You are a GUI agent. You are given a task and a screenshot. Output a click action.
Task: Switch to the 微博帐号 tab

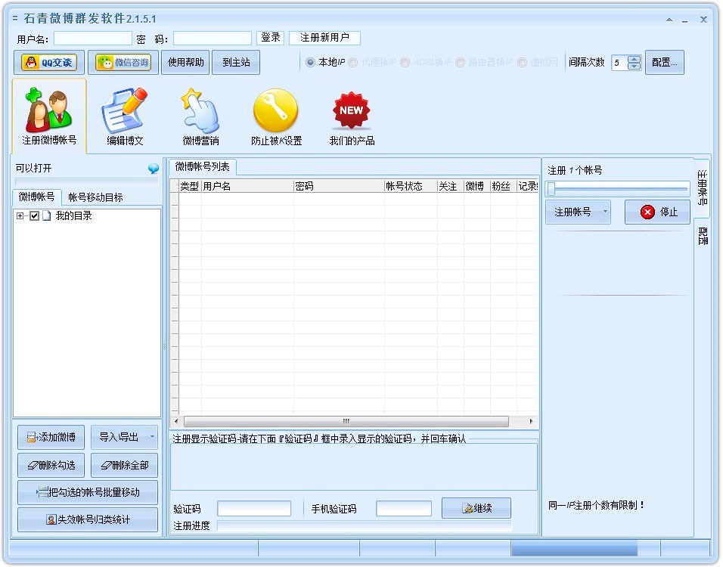point(37,197)
